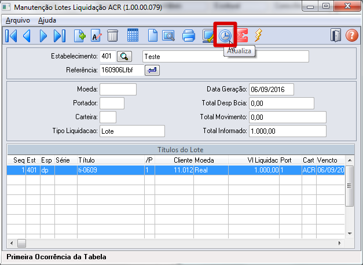Click the Estabelecimento field with 401
The height and width of the screenshot is (265, 363).
point(108,56)
